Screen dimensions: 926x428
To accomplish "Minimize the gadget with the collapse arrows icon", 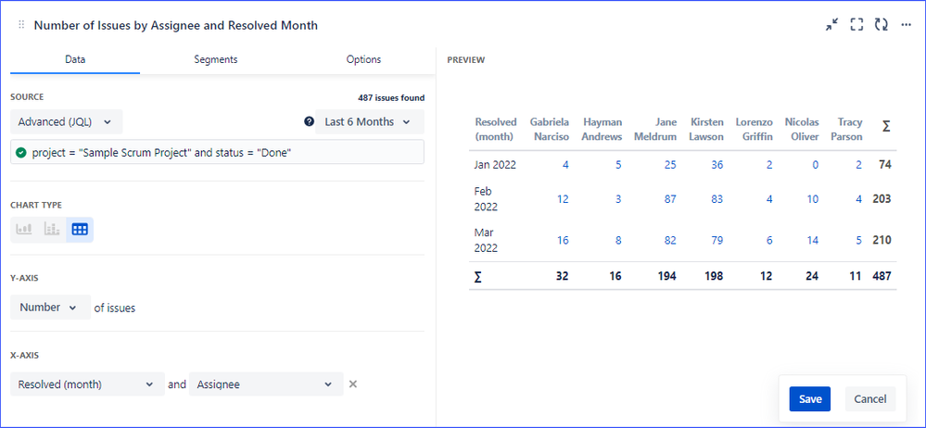I will [x=832, y=25].
